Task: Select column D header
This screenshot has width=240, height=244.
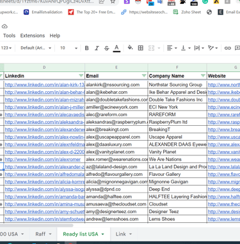Action: coord(44,67)
